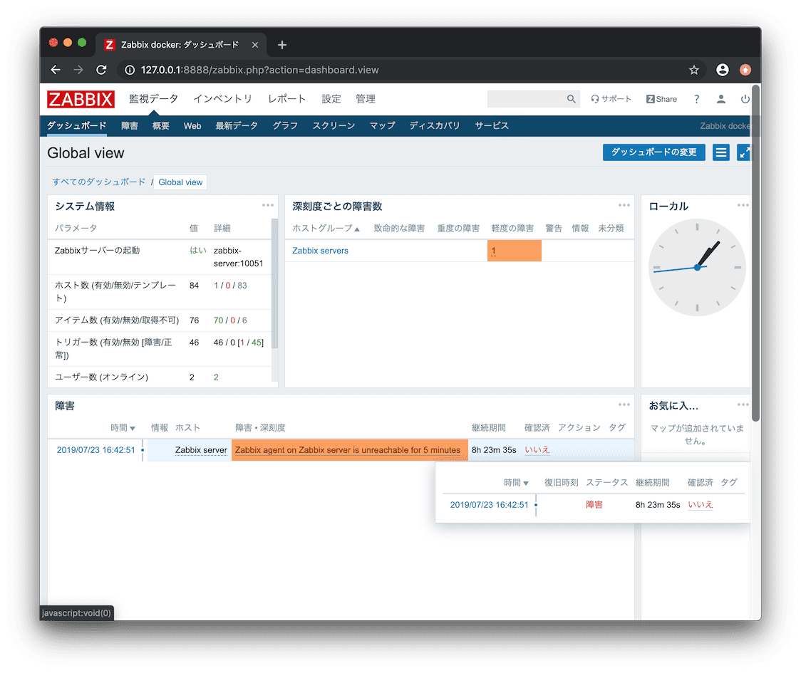
Task: Open すべてのダッシュボード breadcrumb link
Action: tap(98, 182)
